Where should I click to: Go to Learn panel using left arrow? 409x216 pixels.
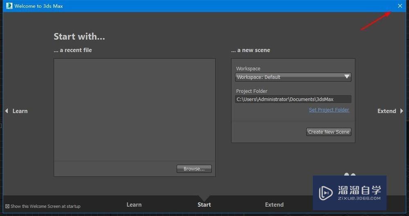point(7,111)
